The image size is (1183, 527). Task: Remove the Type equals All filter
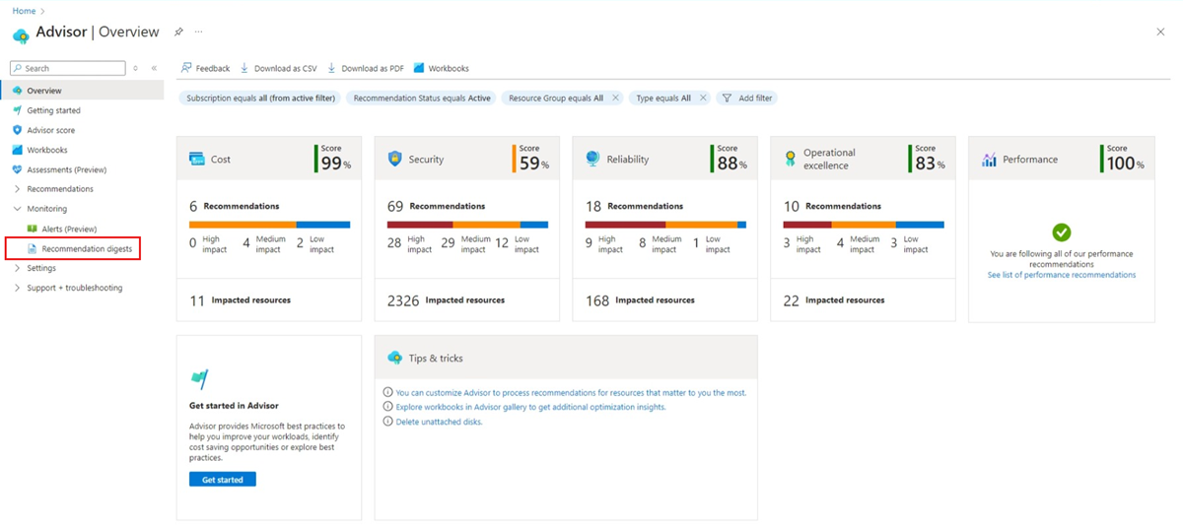pos(703,98)
